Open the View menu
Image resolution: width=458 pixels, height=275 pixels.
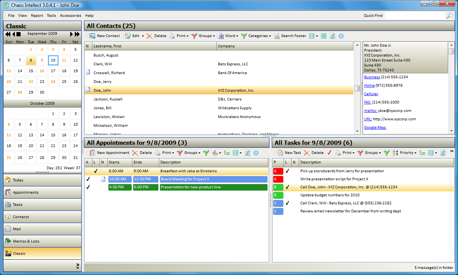pyautogui.click(x=23, y=16)
